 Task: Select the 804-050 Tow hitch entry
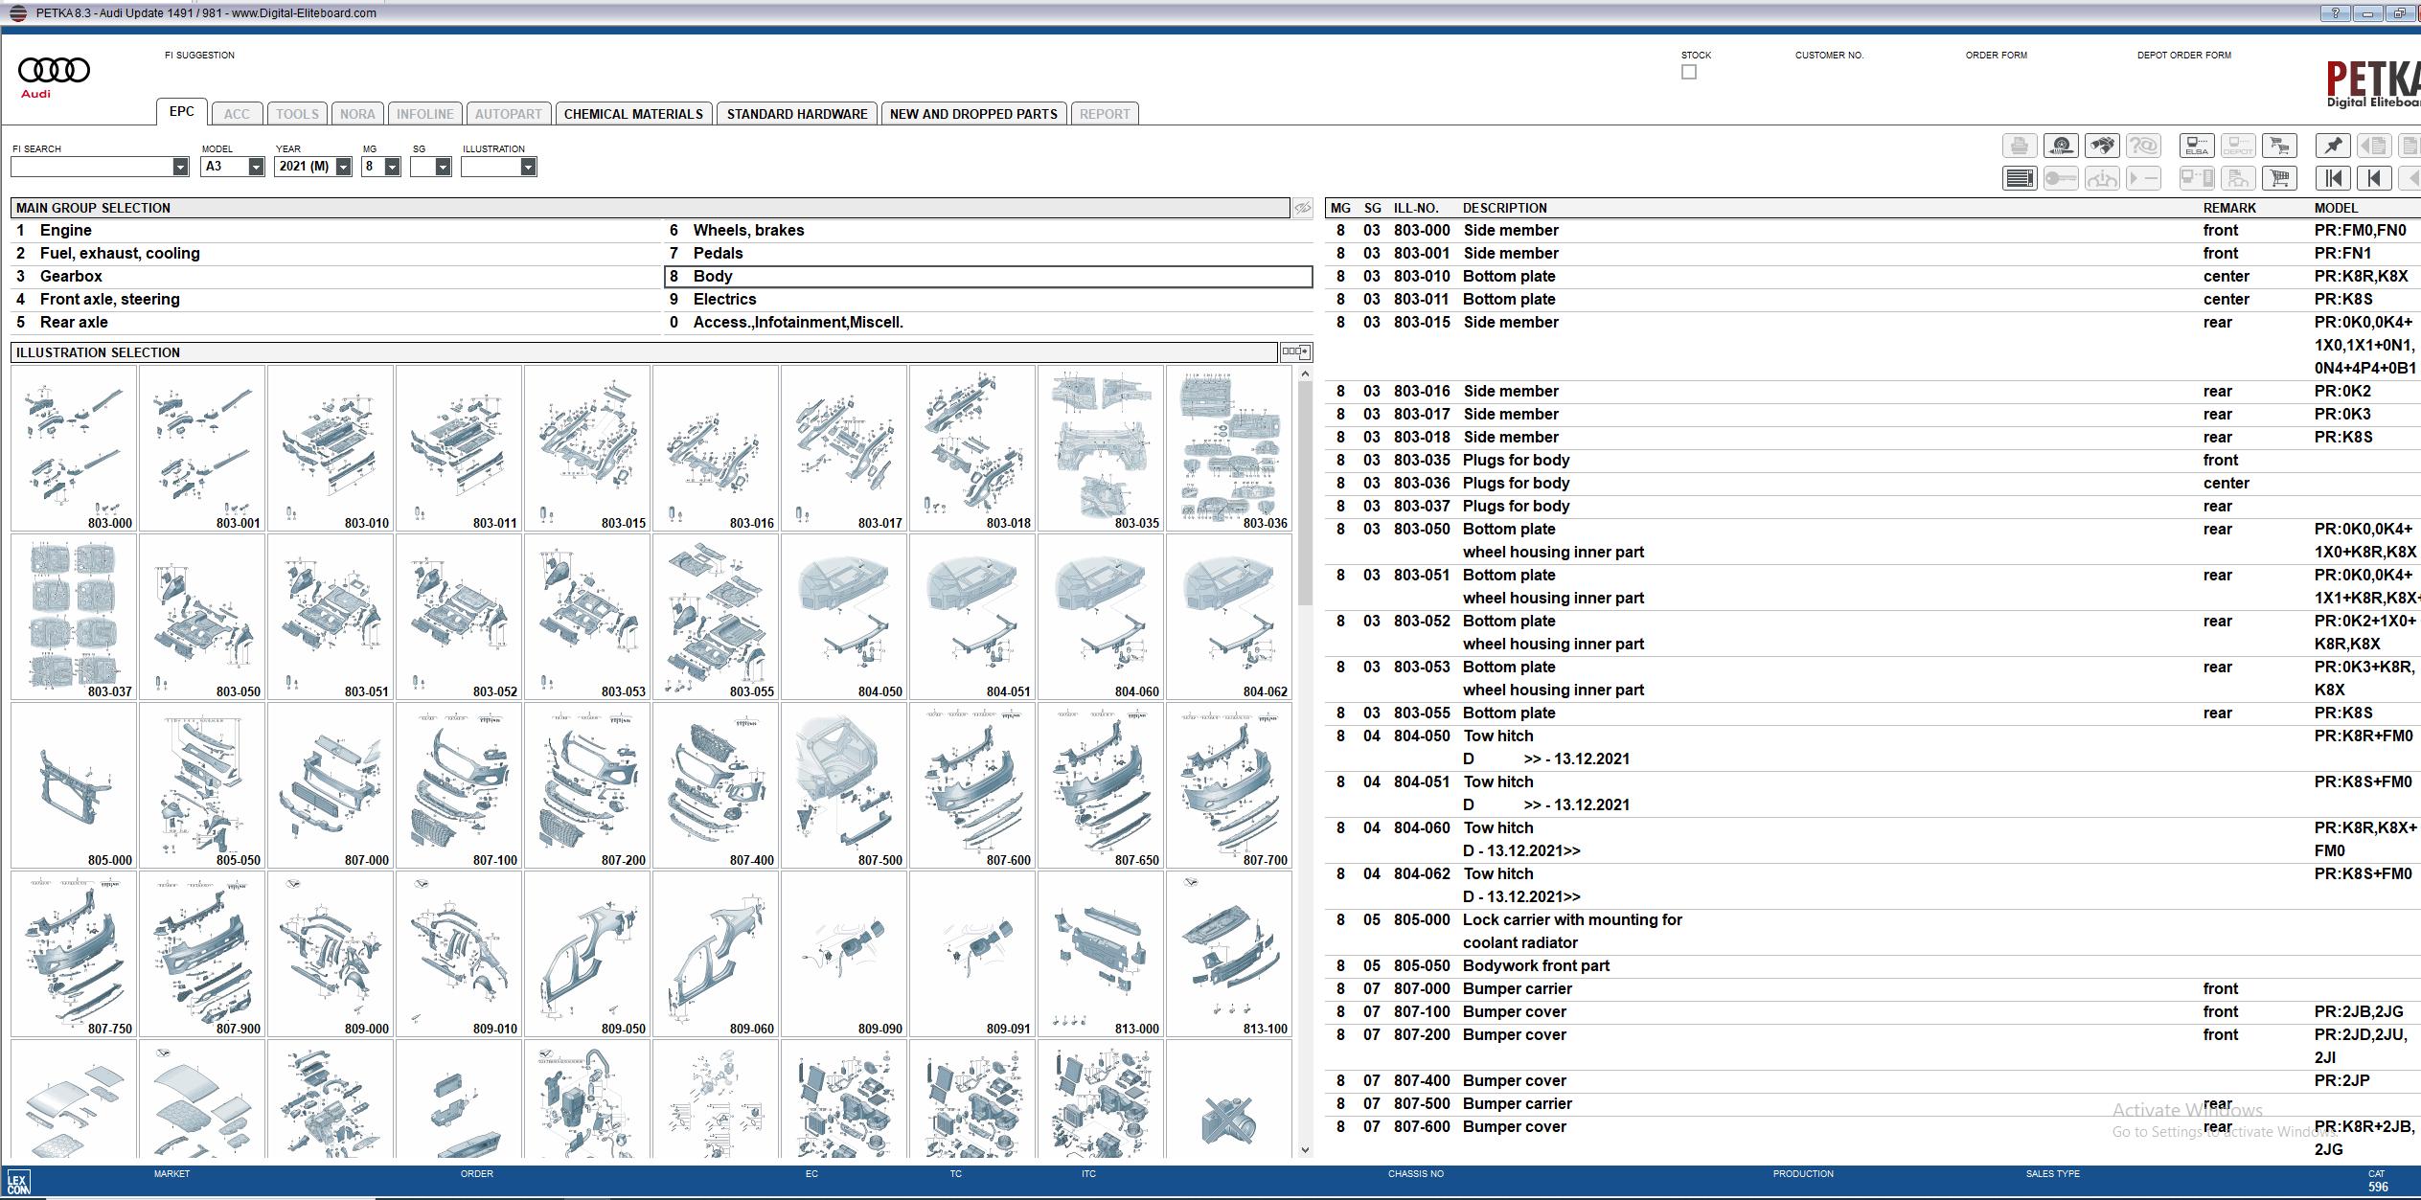(1499, 736)
